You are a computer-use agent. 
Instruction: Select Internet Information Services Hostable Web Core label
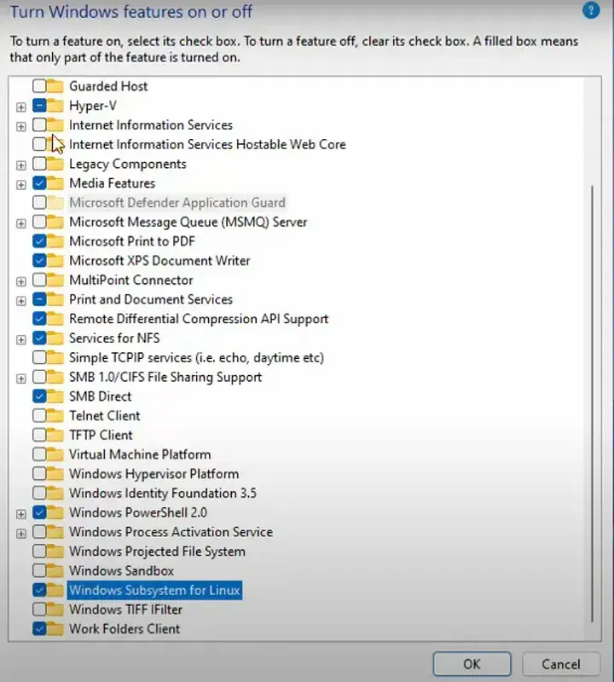coord(207,144)
